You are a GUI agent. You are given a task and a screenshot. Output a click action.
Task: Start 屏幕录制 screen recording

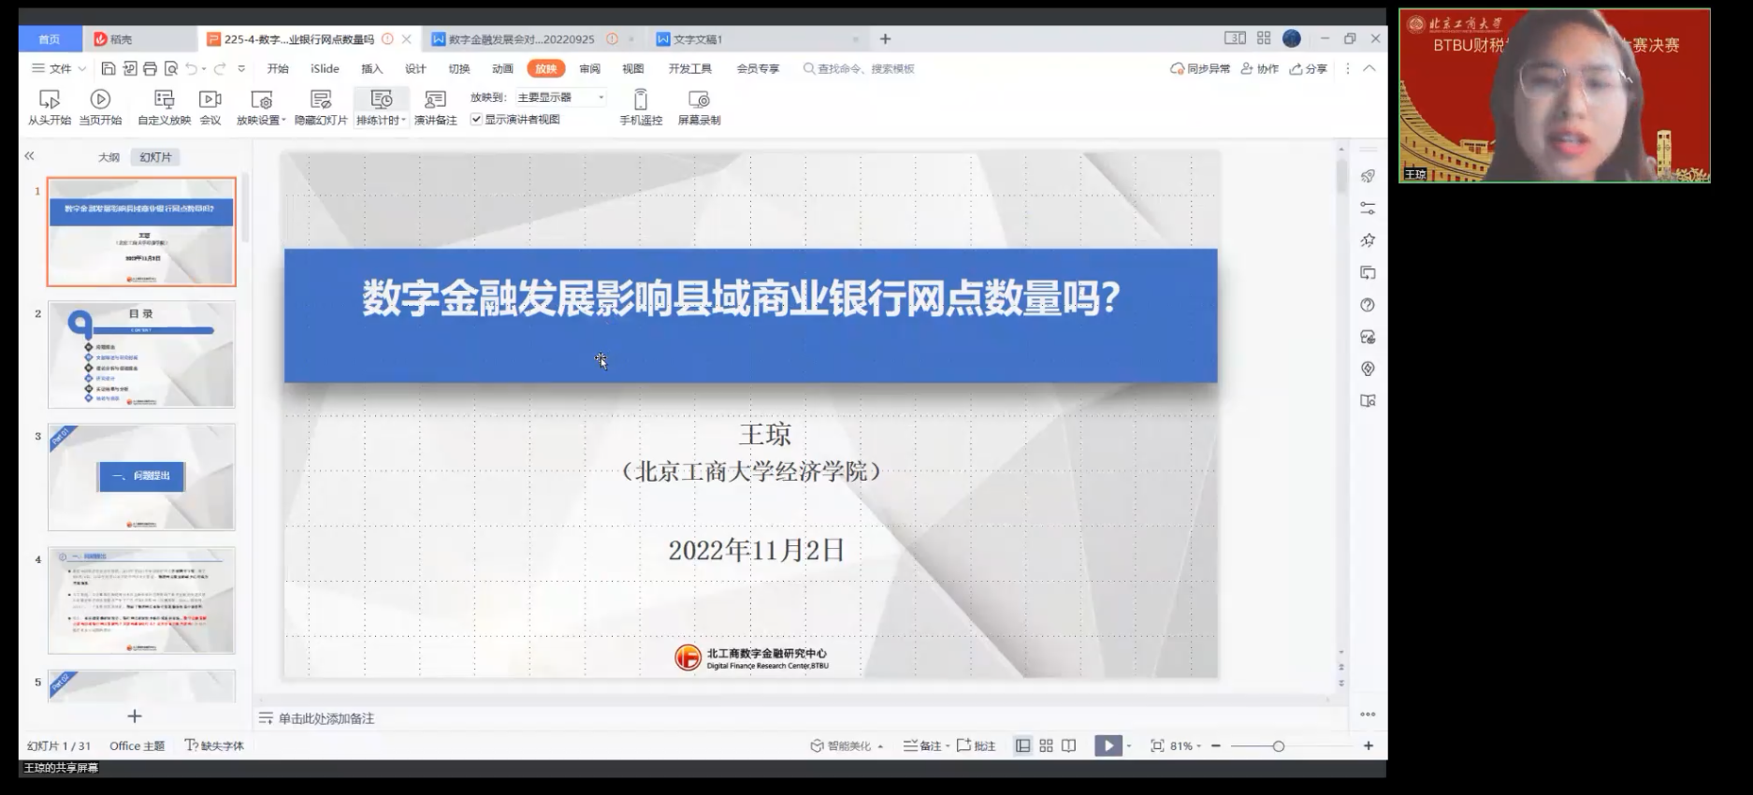click(x=699, y=99)
